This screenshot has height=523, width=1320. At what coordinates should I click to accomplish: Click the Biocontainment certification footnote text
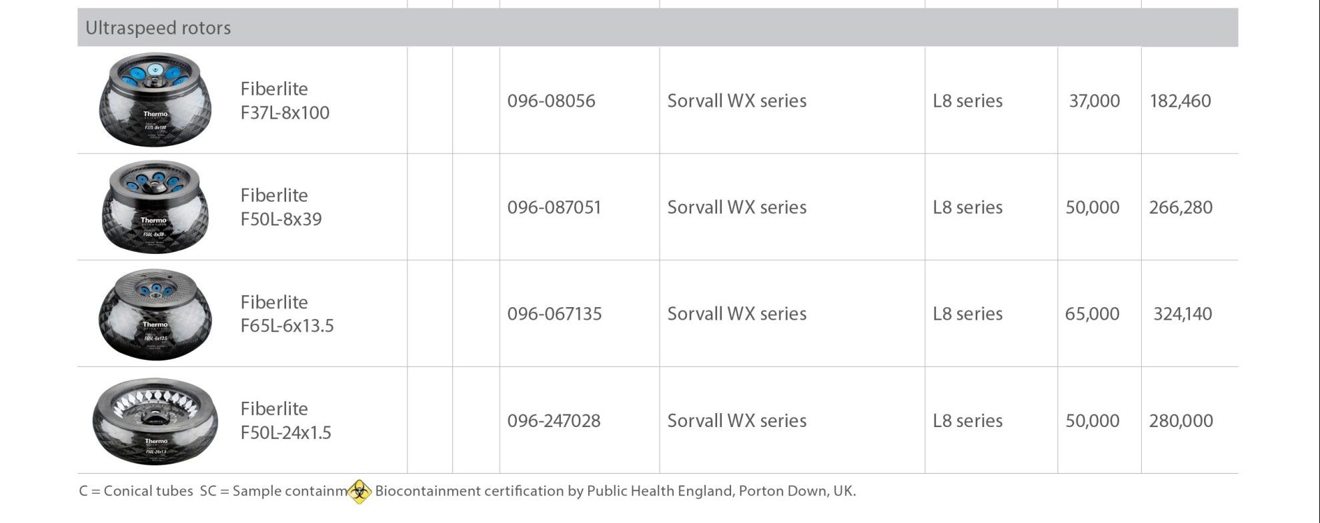point(615,491)
